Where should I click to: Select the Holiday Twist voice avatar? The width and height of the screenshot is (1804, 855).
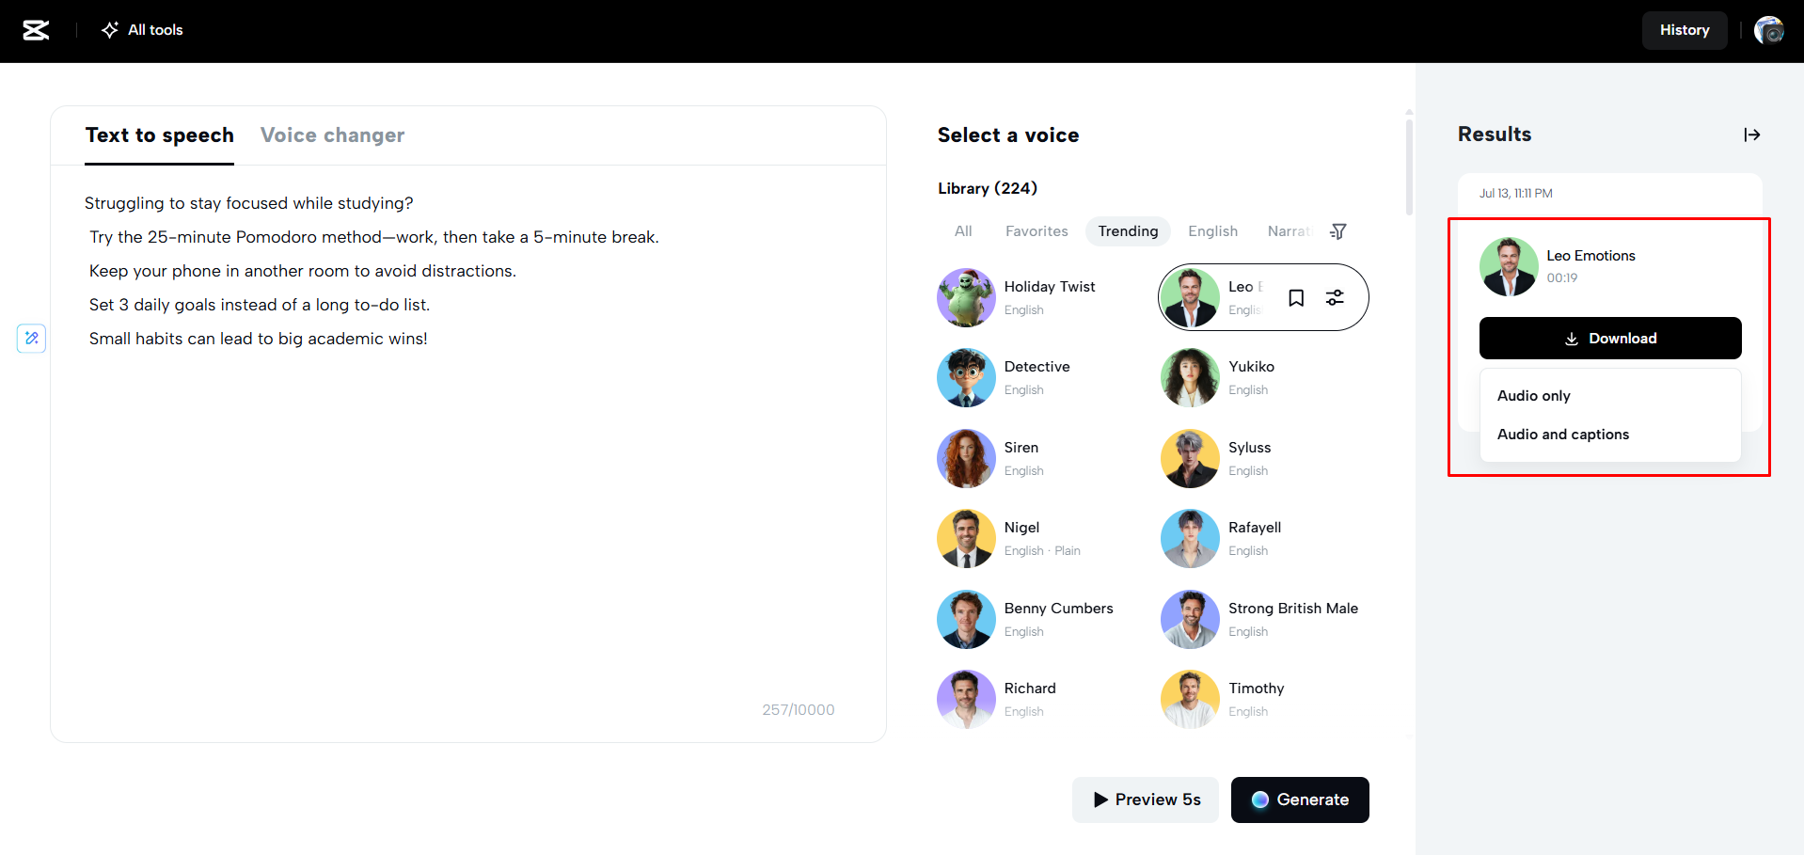[x=966, y=298]
